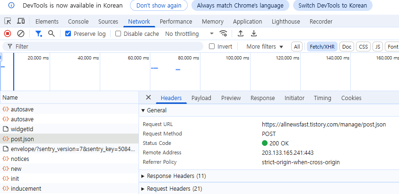Open the Lighthouse tab
Image resolution: width=399 pixels, height=194 pixels.
coord(286,22)
